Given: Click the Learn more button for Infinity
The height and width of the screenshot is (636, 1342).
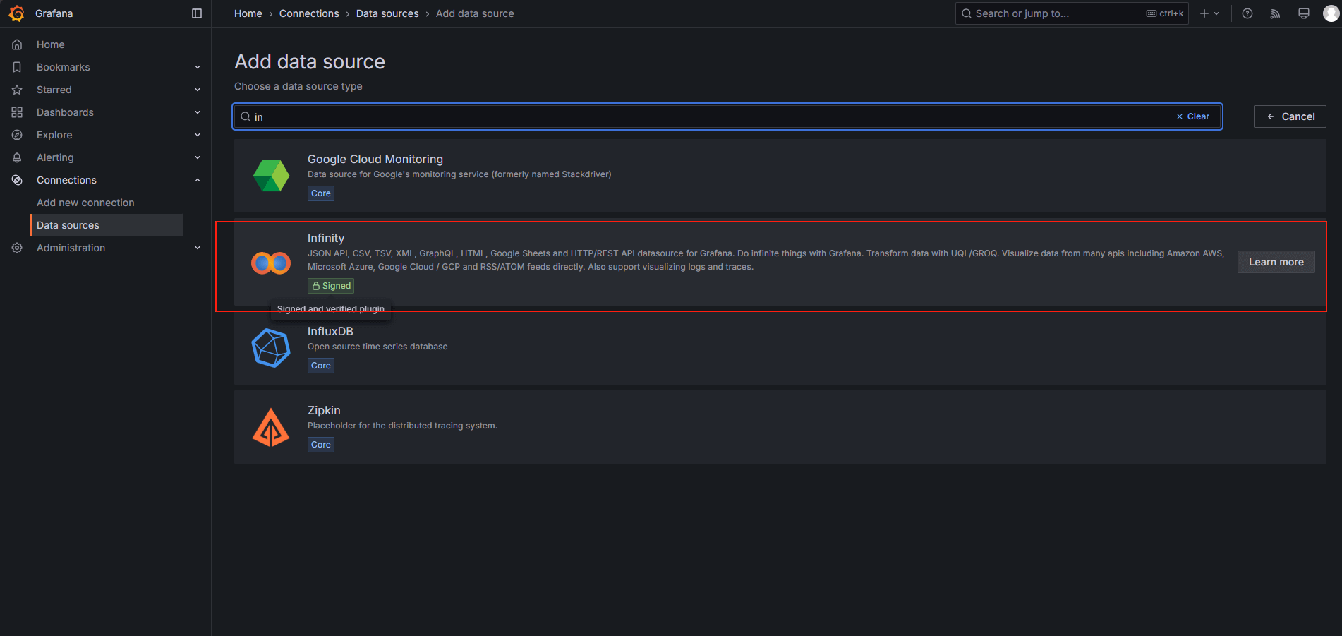Looking at the screenshot, I should (1276, 262).
